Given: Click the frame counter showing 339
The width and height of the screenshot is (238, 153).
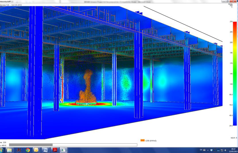Looking at the screenshot, I should [x=3, y=142].
